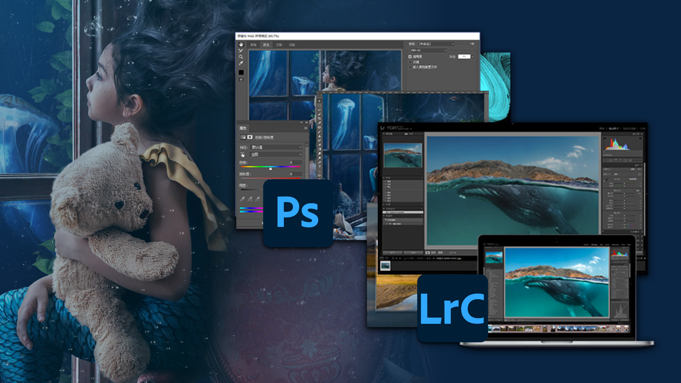Click the Navigator whale preview thumbnail
This screenshot has width=681, height=383.
click(x=403, y=155)
